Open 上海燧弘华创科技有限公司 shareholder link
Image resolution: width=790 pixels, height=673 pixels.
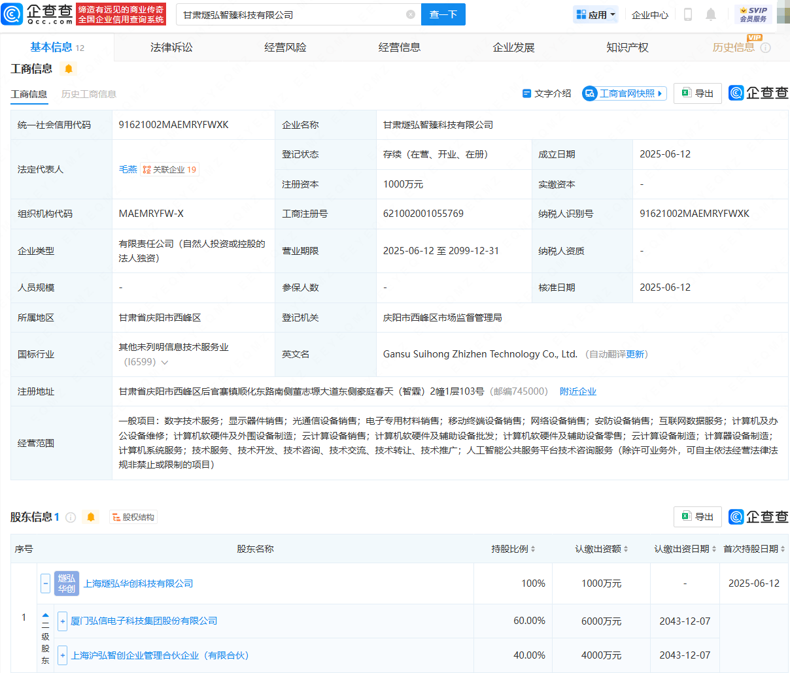pyautogui.click(x=138, y=583)
